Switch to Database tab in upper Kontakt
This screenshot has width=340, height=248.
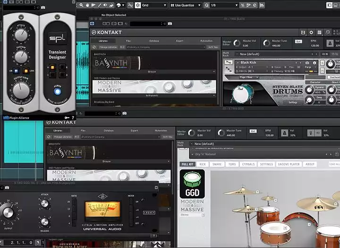coord(154,41)
